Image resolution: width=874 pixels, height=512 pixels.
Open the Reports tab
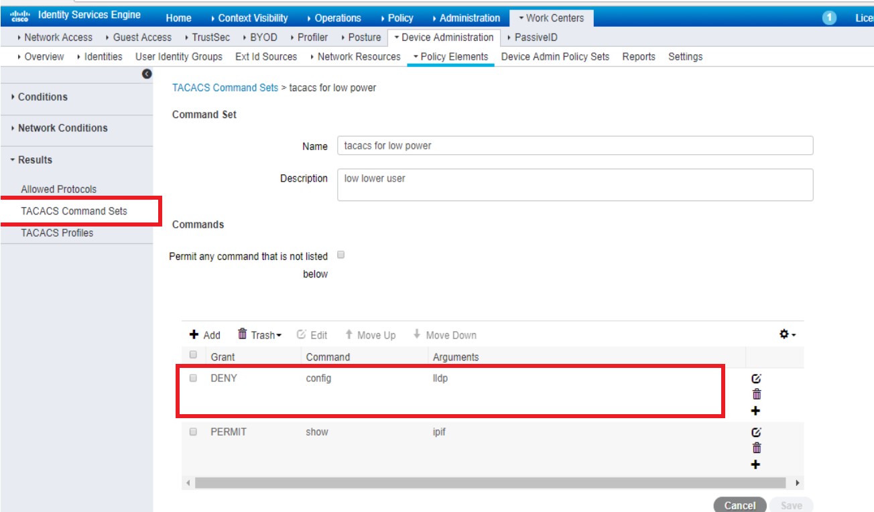click(x=639, y=57)
